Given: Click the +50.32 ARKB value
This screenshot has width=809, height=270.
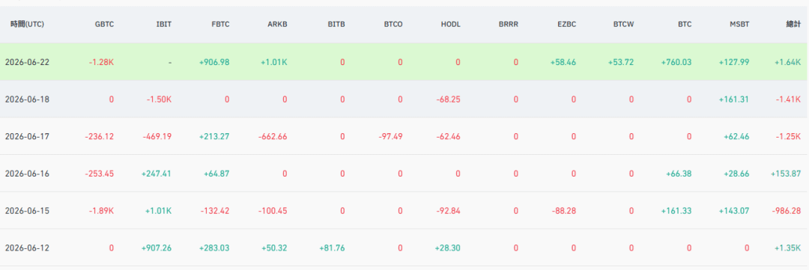Looking at the screenshot, I should coord(274,248).
